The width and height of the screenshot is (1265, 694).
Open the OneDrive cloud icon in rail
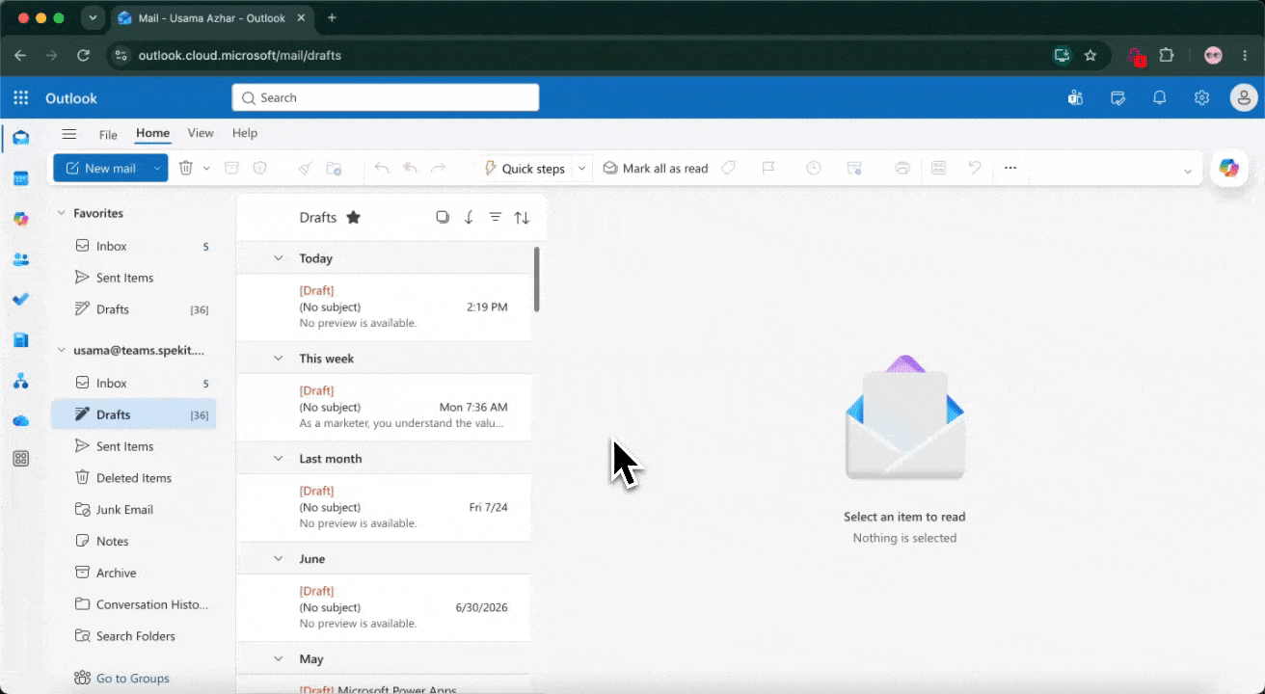[20, 421]
